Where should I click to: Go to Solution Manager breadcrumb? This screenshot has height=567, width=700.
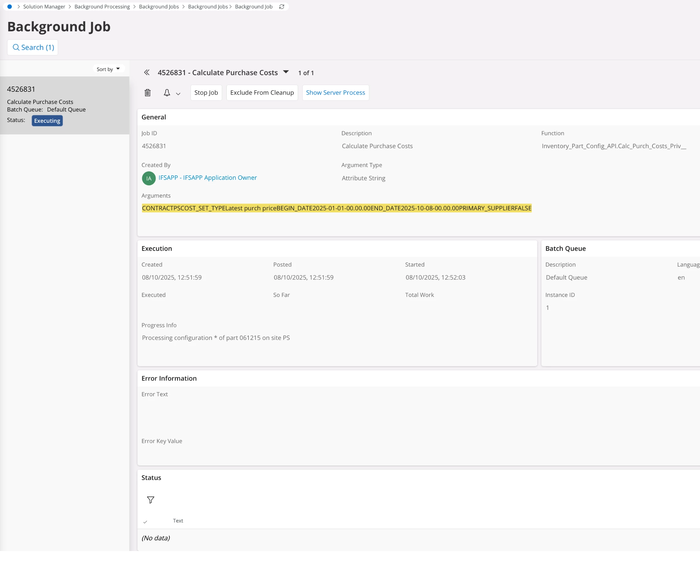44,7
